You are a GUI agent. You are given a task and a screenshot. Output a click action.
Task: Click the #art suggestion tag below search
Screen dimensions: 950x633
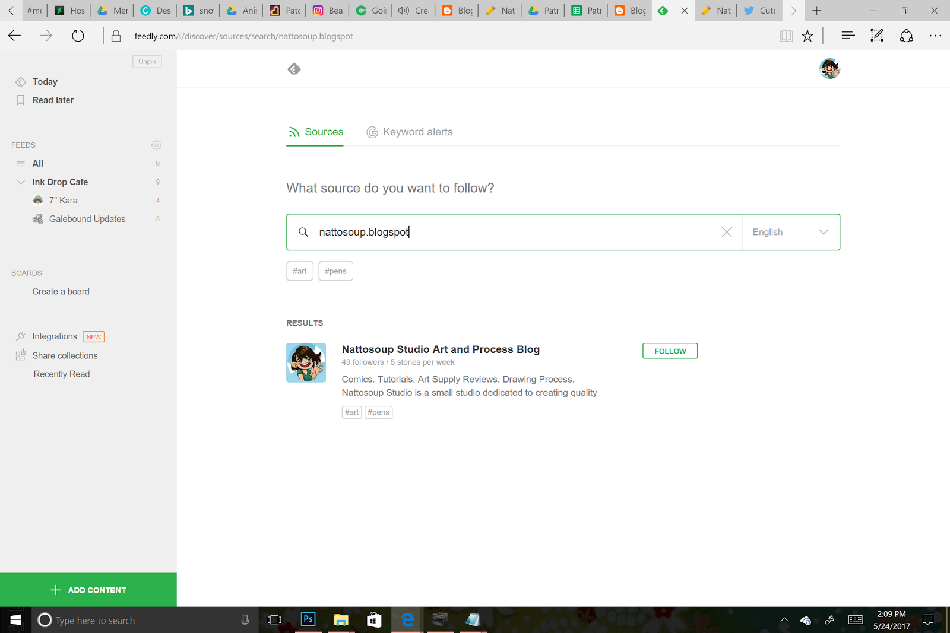[300, 271]
